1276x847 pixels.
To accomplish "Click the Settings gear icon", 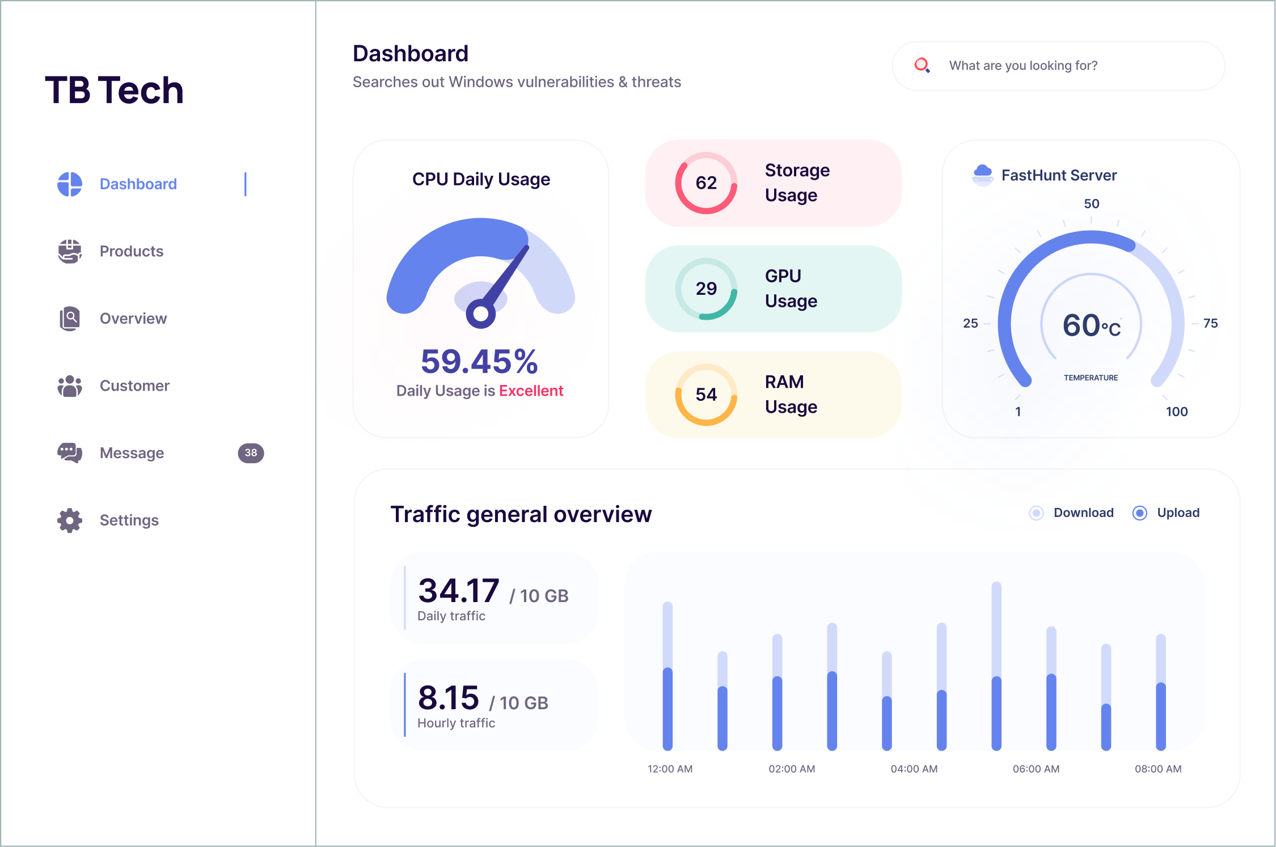I will coord(70,520).
